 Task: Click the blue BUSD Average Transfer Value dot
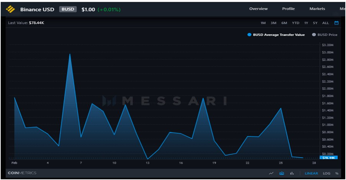(249, 35)
